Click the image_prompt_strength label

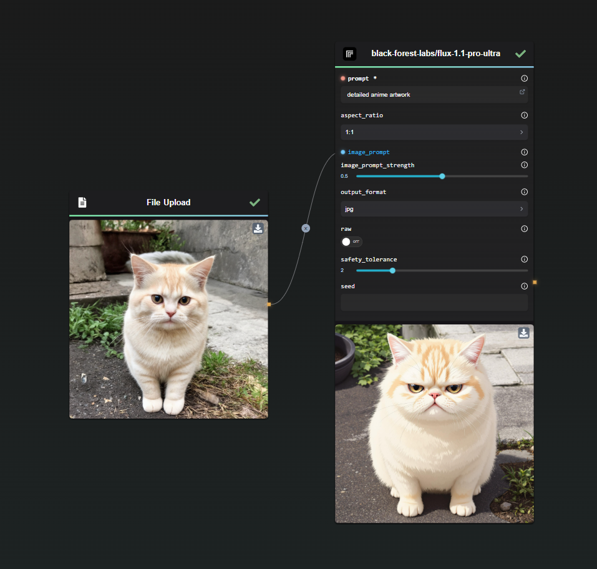[x=377, y=165]
